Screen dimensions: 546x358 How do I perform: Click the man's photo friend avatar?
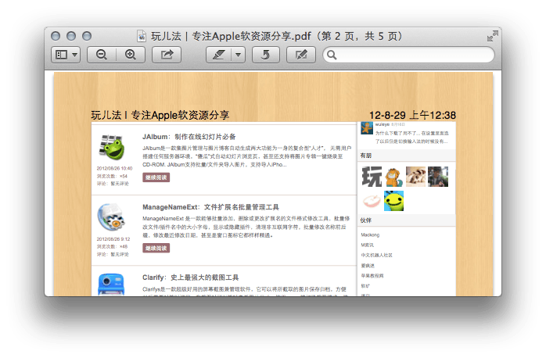pos(438,177)
